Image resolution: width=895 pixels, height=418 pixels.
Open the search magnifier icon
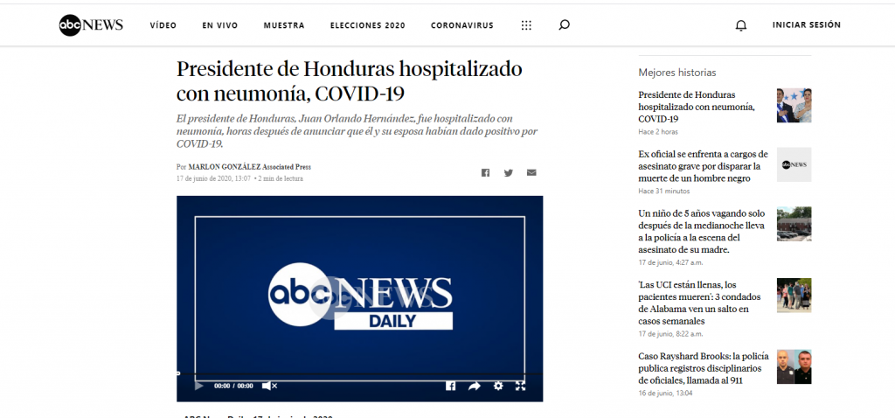[564, 25]
